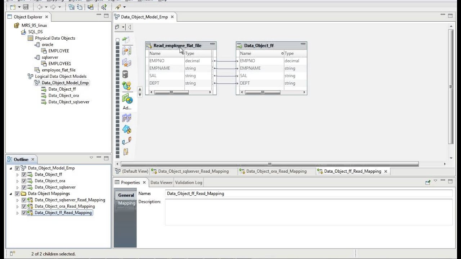Uncheck Data_Object_ff_Read_Mapping checkbox in Outline

(24, 213)
